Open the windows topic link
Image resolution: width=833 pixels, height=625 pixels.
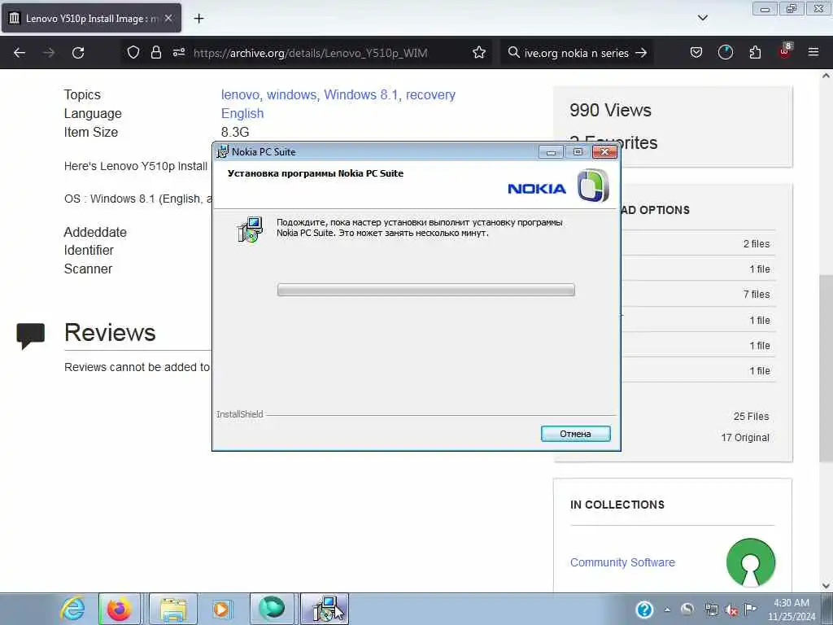pos(292,94)
